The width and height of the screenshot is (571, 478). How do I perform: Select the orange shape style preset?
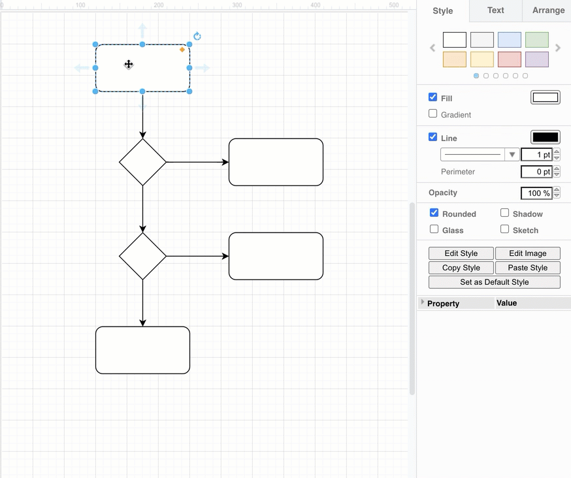pyautogui.click(x=455, y=59)
